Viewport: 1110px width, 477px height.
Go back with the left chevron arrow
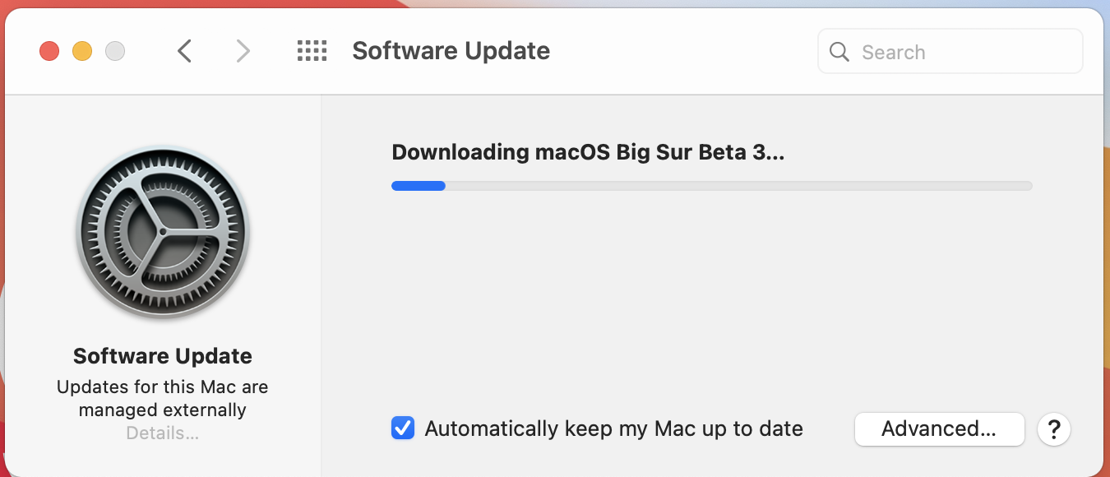coord(184,51)
